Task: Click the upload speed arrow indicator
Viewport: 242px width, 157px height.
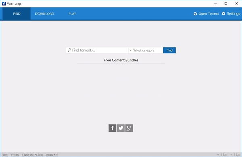Action: pyautogui.click(x=231, y=155)
